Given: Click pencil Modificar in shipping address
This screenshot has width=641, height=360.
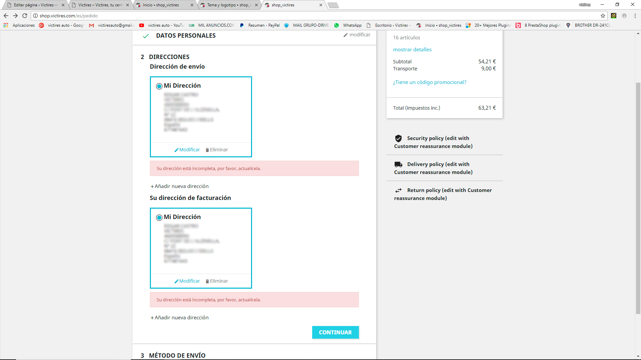Looking at the screenshot, I should tap(187, 150).
